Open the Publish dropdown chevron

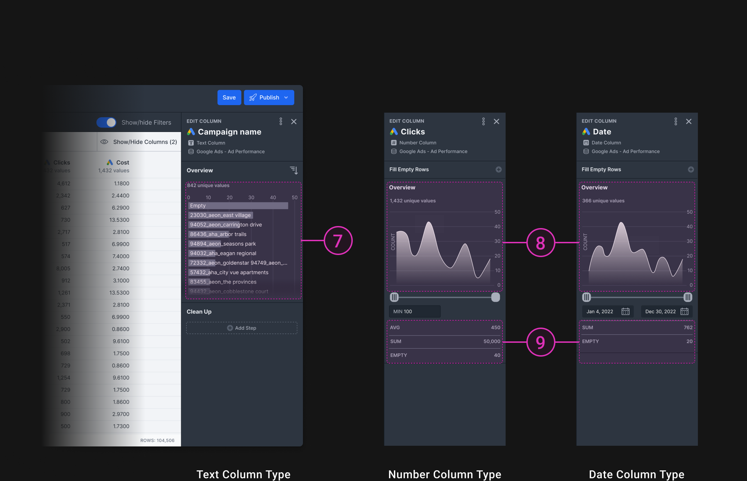(x=286, y=97)
